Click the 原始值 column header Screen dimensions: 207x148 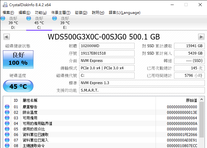(177, 101)
